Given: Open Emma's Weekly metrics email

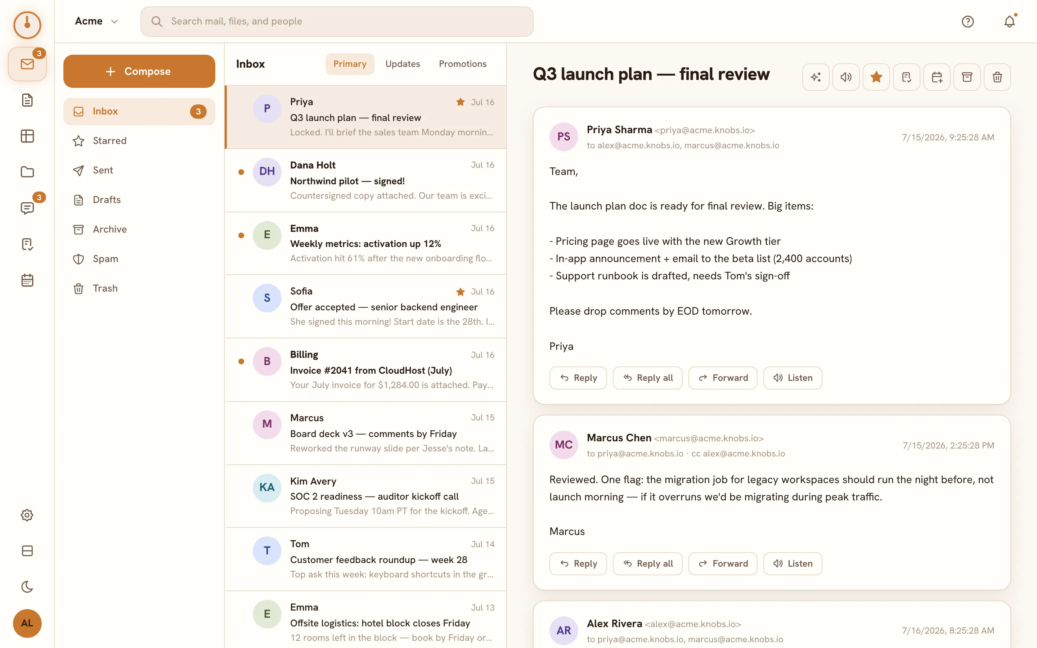Looking at the screenshot, I should [x=365, y=243].
